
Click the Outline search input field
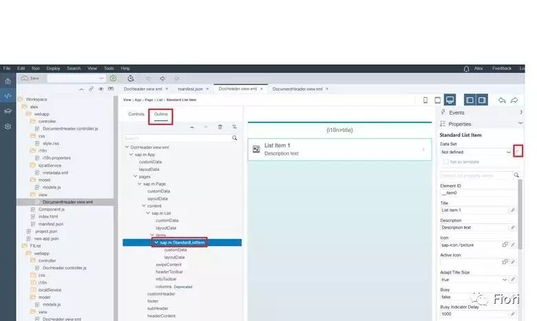pos(178,138)
